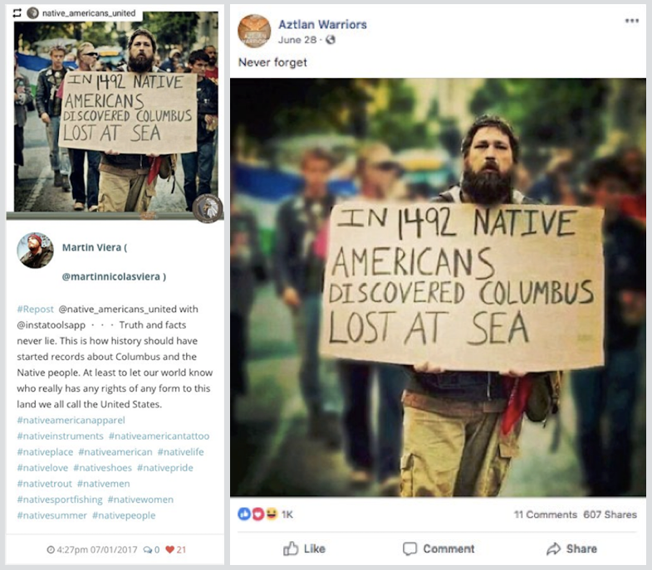Open the three-dots post options menu
The height and width of the screenshot is (570, 652).
pyautogui.click(x=631, y=21)
